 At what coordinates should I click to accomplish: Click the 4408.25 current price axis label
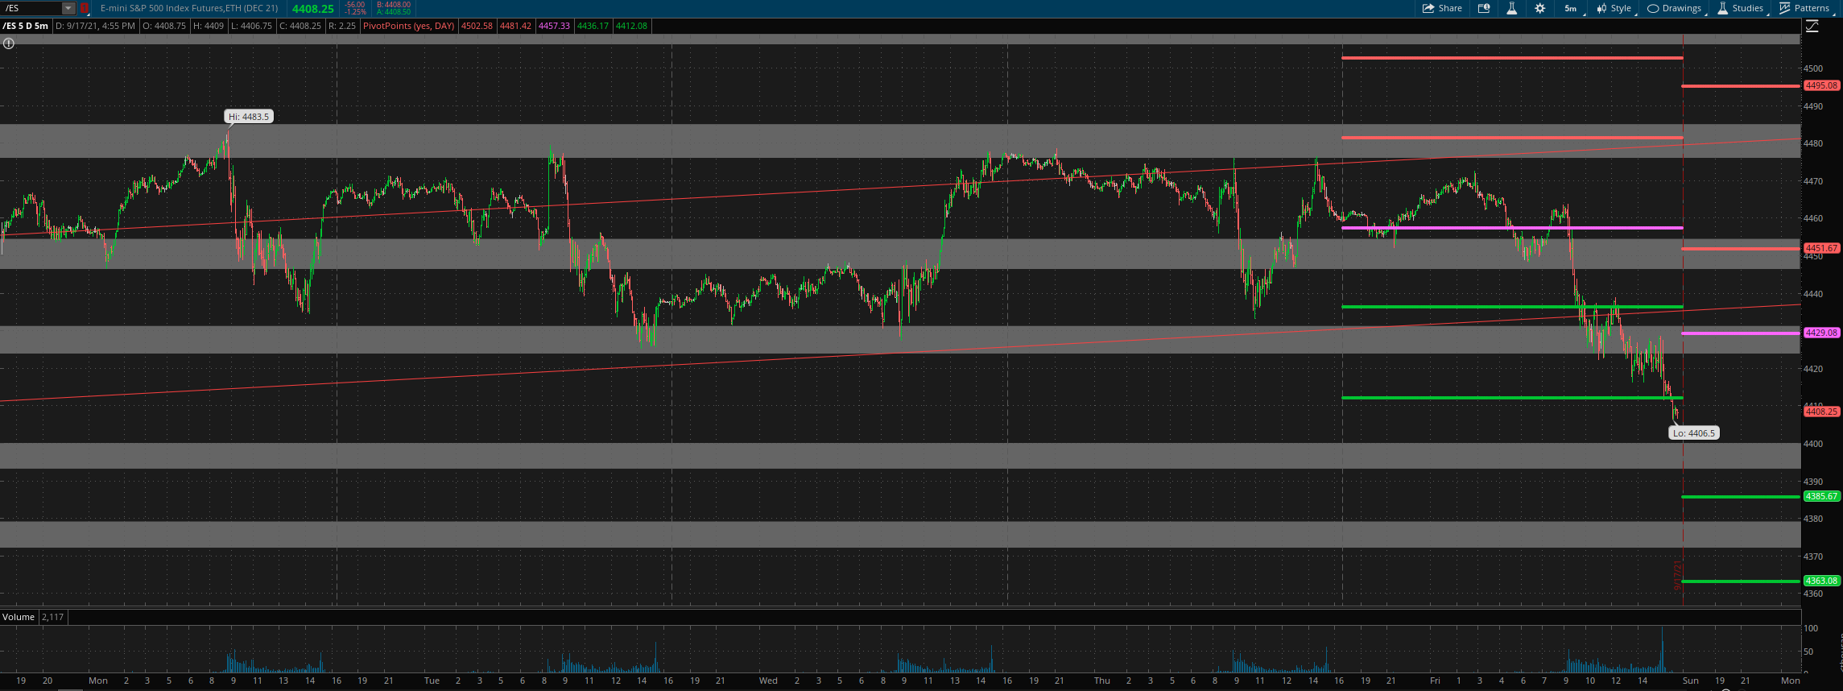tap(1821, 412)
